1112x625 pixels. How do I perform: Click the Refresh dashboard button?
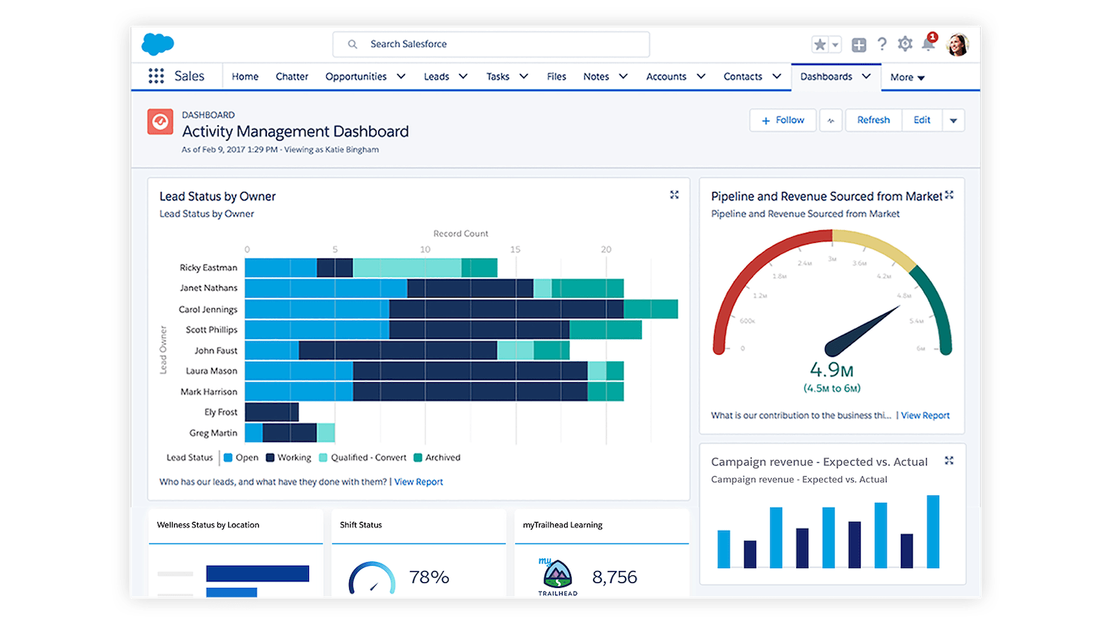click(x=873, y=120)
